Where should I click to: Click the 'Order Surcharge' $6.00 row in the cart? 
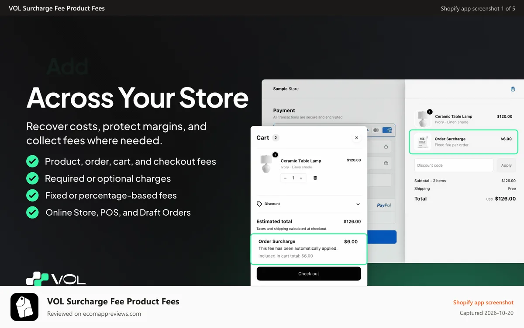tap(309, 249)
